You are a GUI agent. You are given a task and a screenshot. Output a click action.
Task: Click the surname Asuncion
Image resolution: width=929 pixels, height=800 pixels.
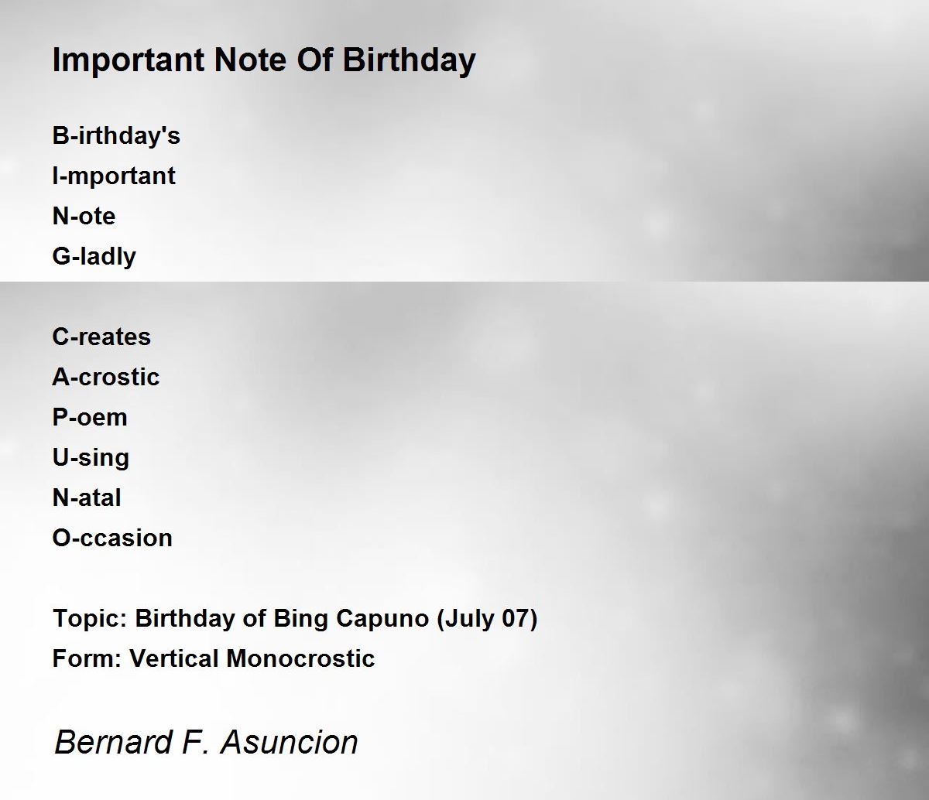click(290, 742)
